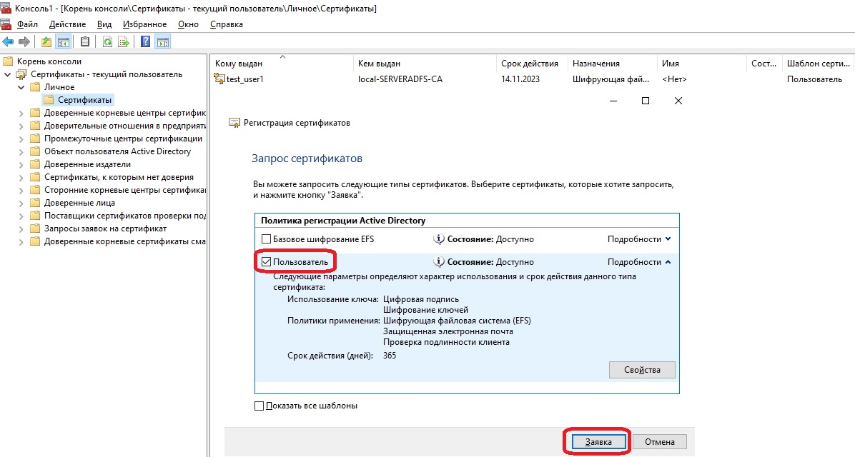The height and width of the screenshot is (457, 855).
Task: Expand the Доверенные издатели tree node
Action: pos(21,164)
